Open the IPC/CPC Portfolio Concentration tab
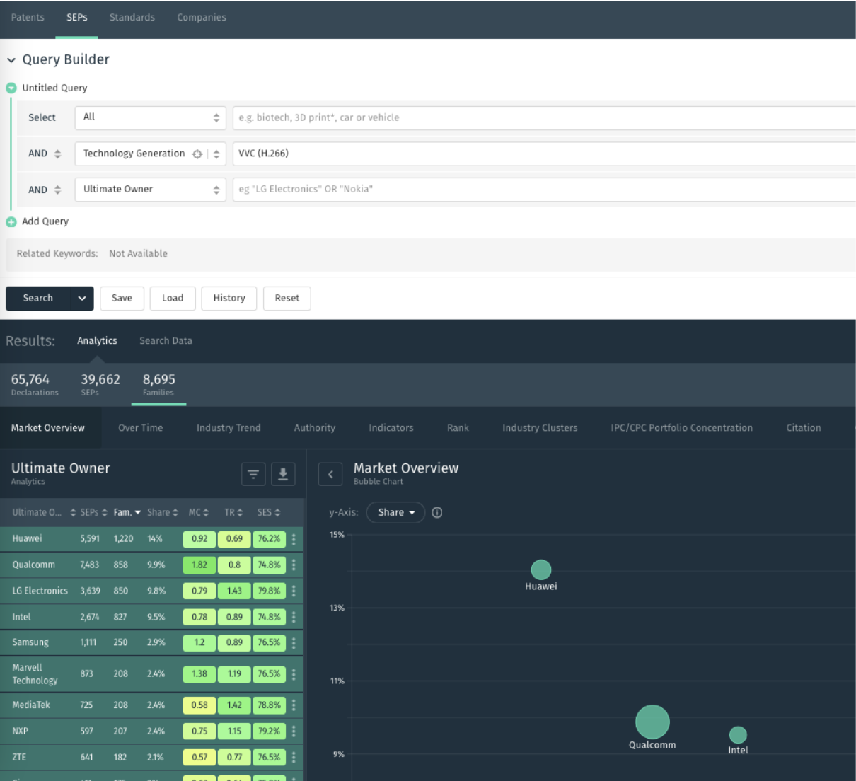The width and height of the screenshot is (856, 781). (x=682, y=428)
